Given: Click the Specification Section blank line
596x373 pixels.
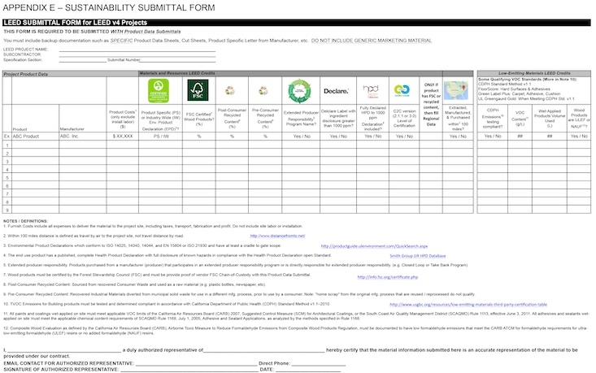Looking at the screenshot, I should coord(82,60).
